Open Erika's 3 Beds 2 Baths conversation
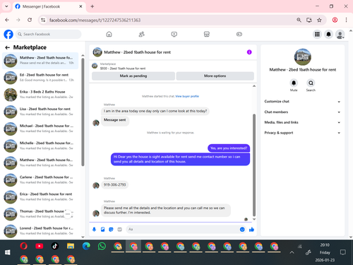This screenshot has width=353, height=265. click(40, 95)
